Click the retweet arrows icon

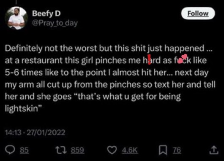point(61,150)
